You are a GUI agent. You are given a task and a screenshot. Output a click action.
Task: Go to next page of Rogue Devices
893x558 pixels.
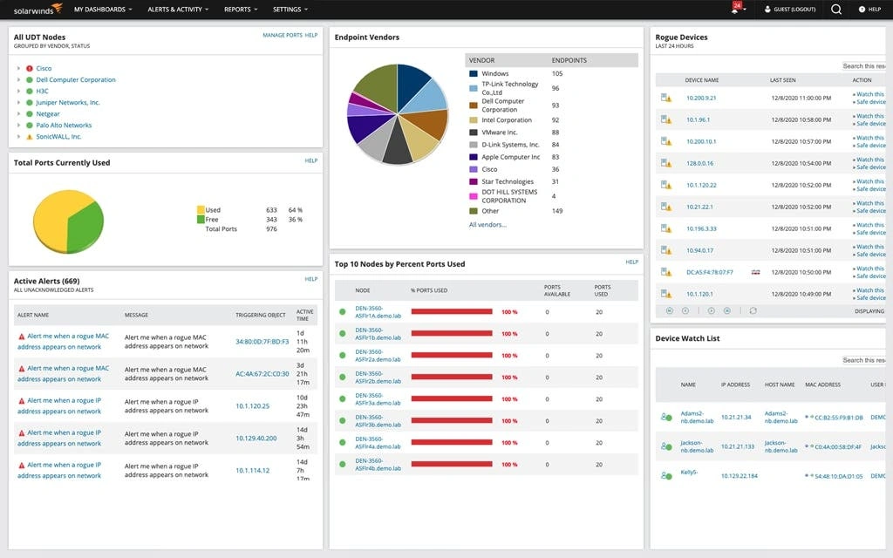pyautogui.click(x=712, y=310)
